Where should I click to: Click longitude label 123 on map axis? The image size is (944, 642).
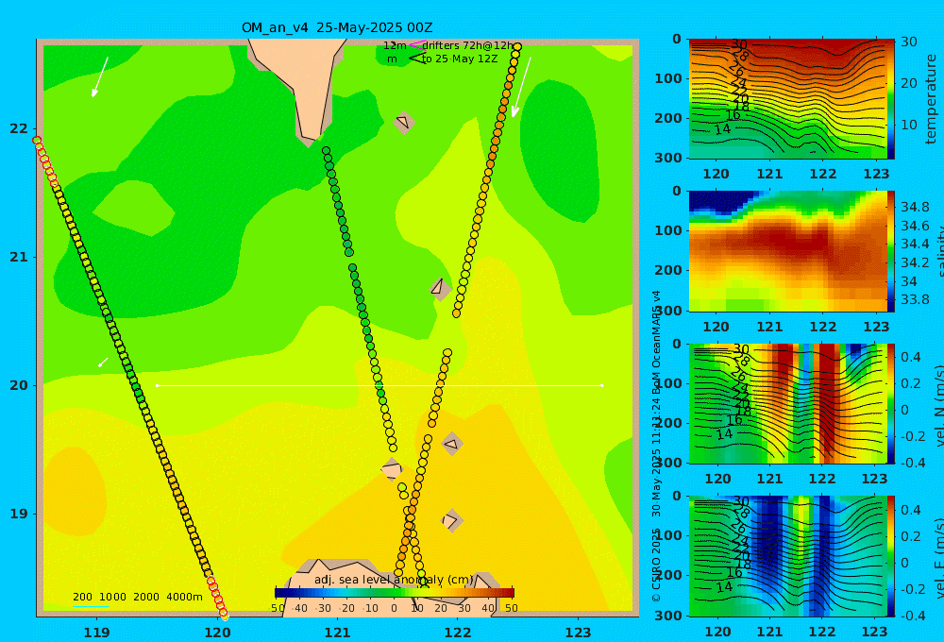[x=579, y=633]
